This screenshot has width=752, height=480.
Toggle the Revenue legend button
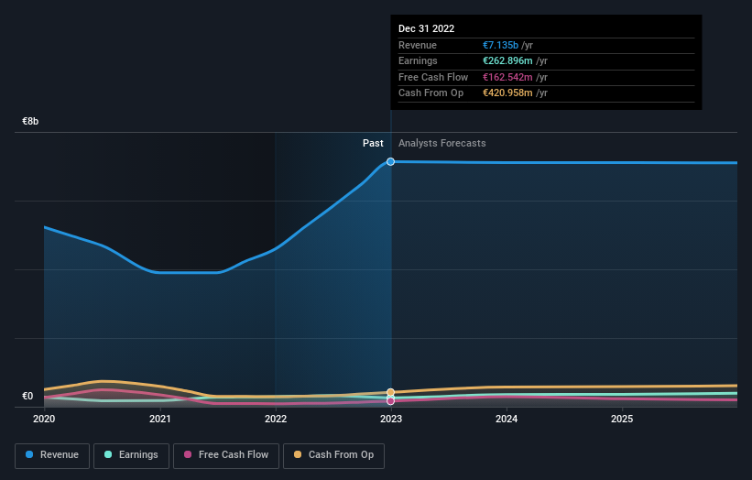(52, 455)
